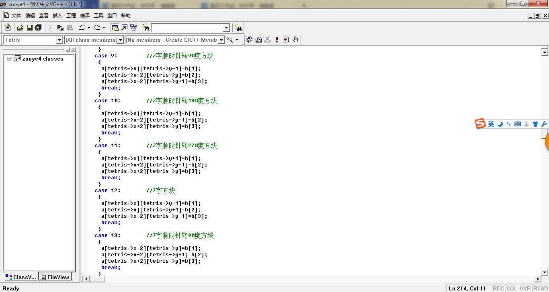The height and width of the screenshot is (292, 549).
Task: Click the Search binoculars help icon
Action: [x=238, y=28]
